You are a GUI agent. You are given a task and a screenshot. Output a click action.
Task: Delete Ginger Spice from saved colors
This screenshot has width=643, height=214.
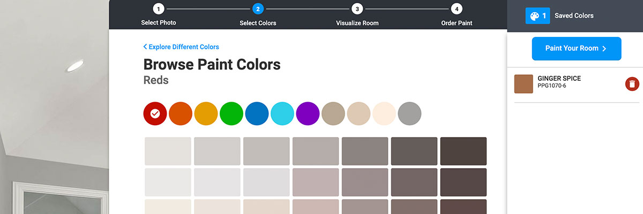point(632,84)
